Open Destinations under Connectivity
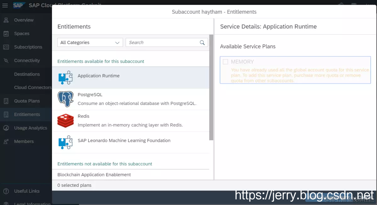Image resolution: width=377 pixels, height=205 pixels. click(27, 74)
